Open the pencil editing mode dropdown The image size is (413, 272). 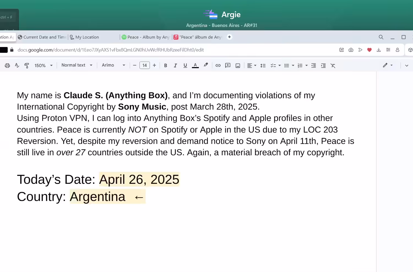388,65
